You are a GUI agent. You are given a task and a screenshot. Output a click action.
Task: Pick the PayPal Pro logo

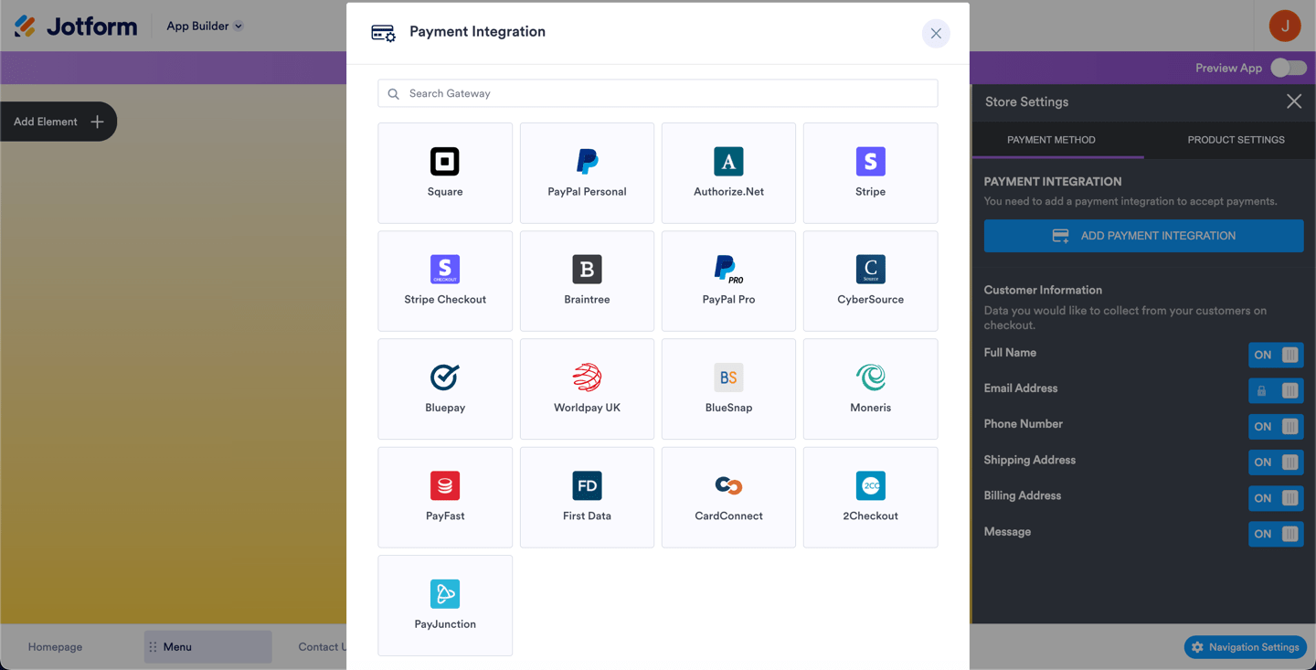tap(728, 270)
